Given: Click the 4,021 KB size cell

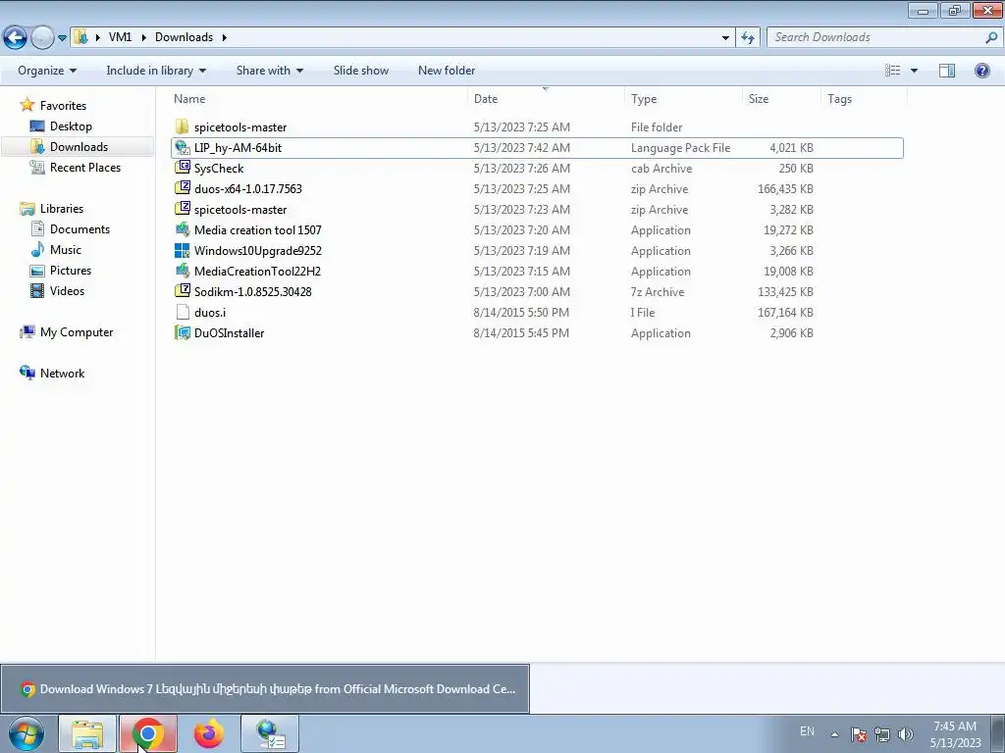Looking at the screenshot, I should pos(792,148).
